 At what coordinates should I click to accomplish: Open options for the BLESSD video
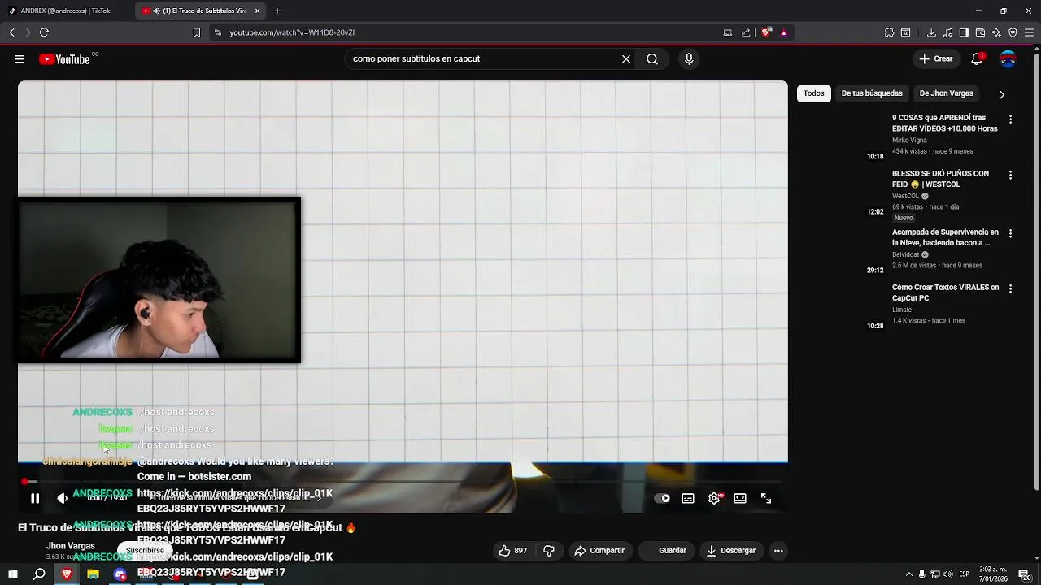coord(1010,175)
